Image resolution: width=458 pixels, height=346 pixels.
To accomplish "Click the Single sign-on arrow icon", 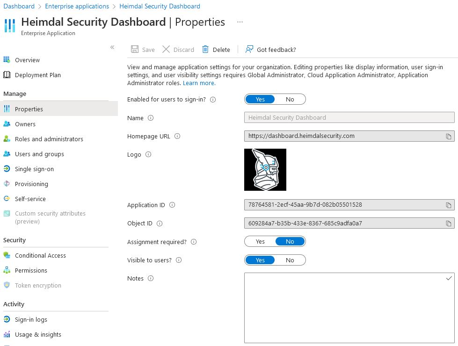I will pos(7,169).
